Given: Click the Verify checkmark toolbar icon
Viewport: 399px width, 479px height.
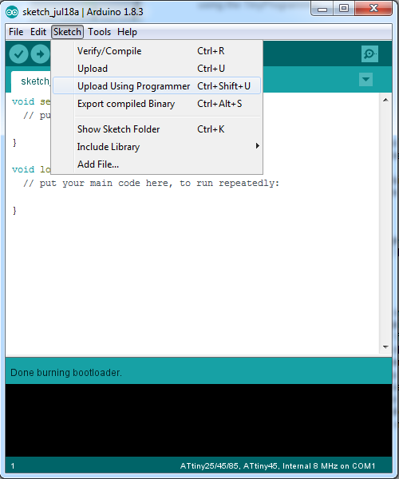Looking at the screenshot, I should point(18,54).
